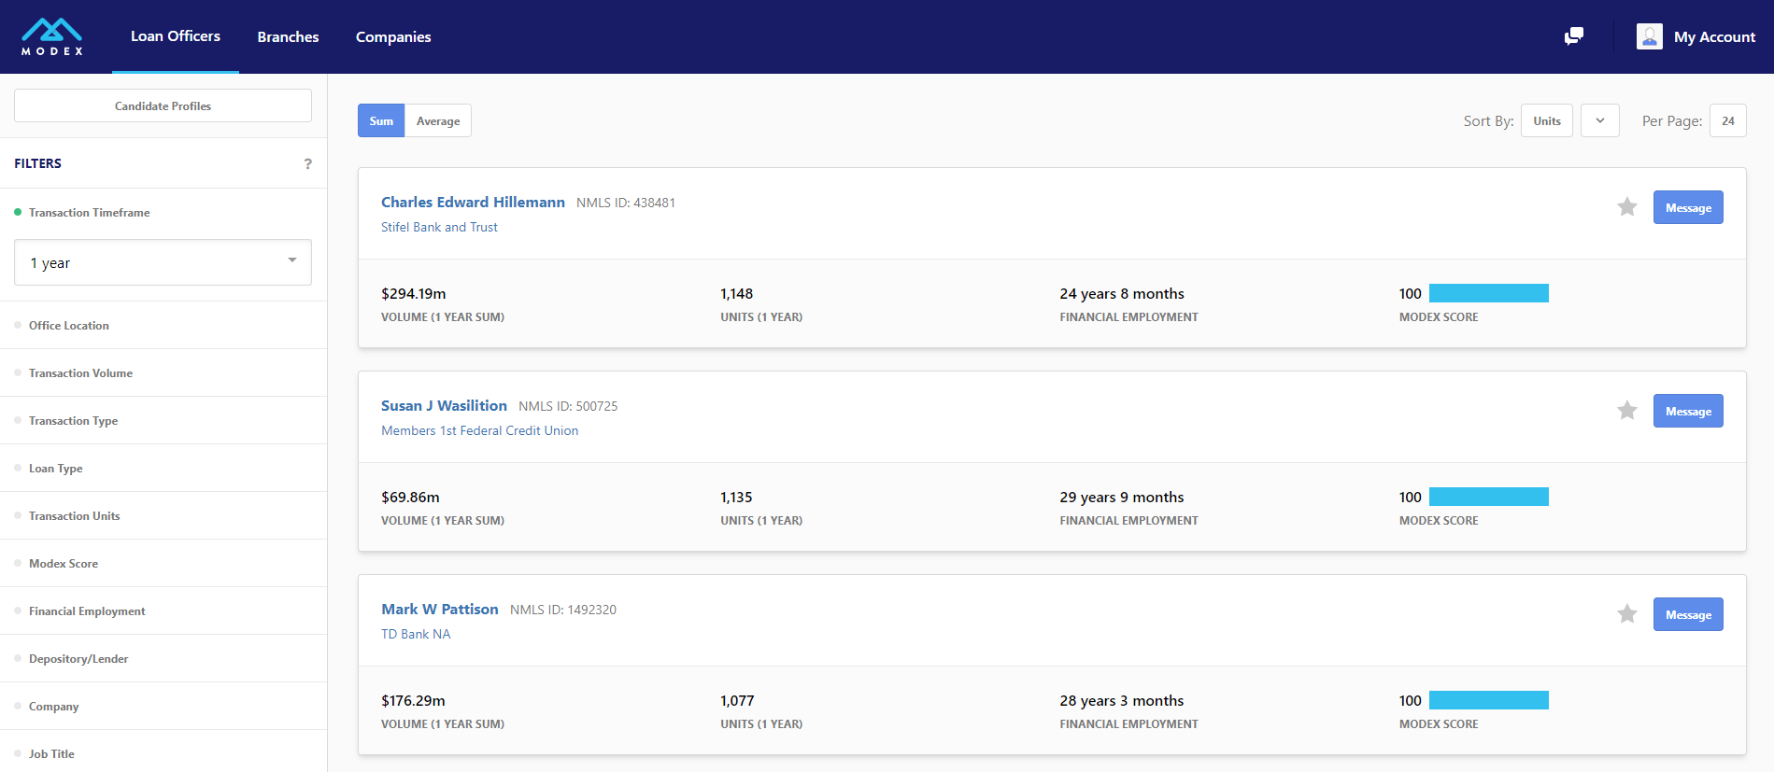The width and height of the screenshot is (1774, 772).
Task: Expand the Transaction Timeframe filter
Action: (x=163, y=213)
